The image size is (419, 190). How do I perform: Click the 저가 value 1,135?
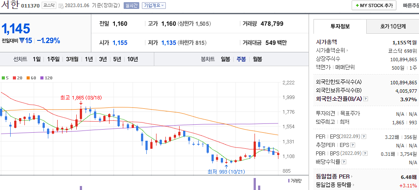pos(169,43)
